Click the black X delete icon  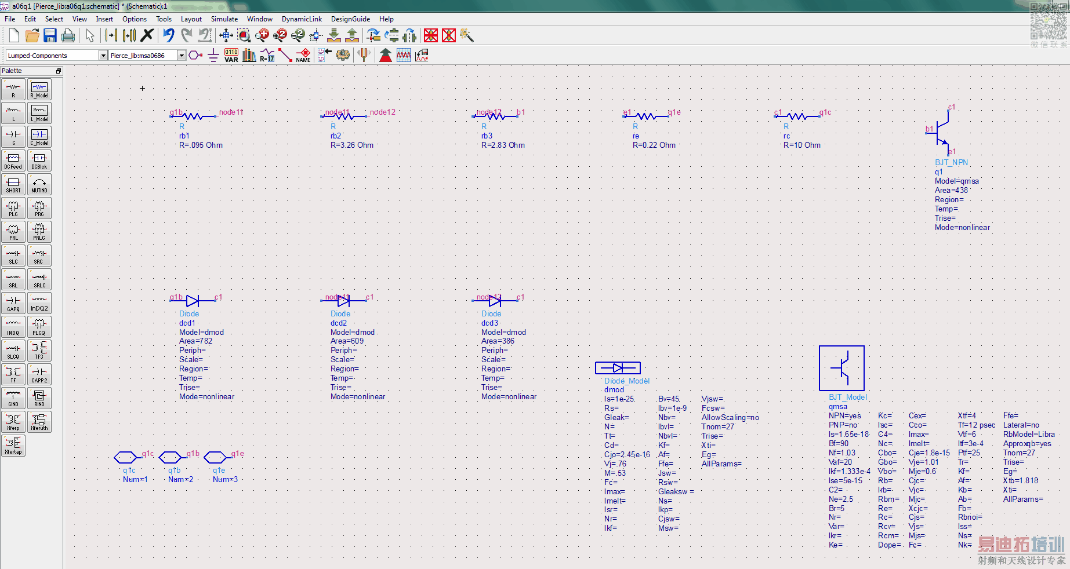point(147,36)
